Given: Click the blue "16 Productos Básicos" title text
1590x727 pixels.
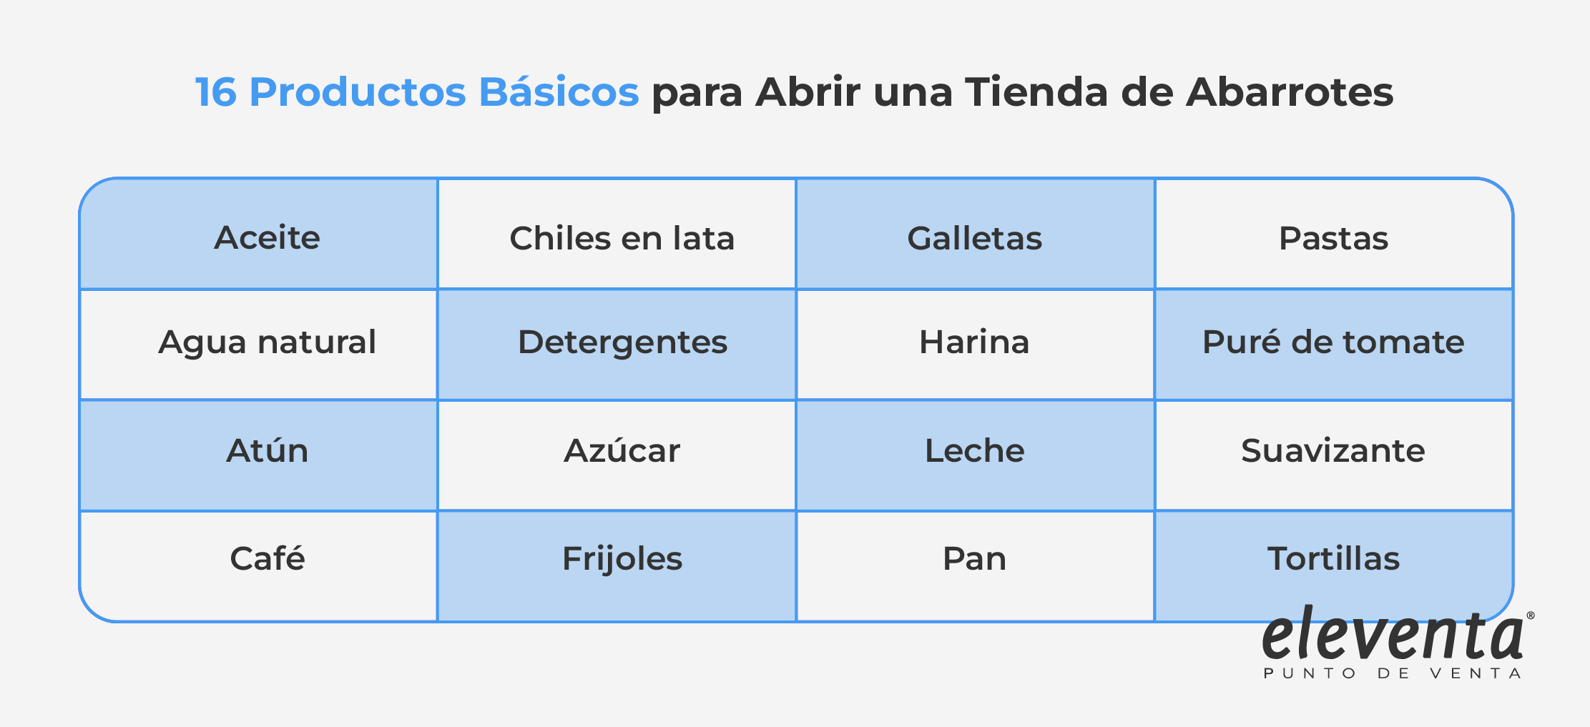Looking at the screenshot, I should point(417,92).
